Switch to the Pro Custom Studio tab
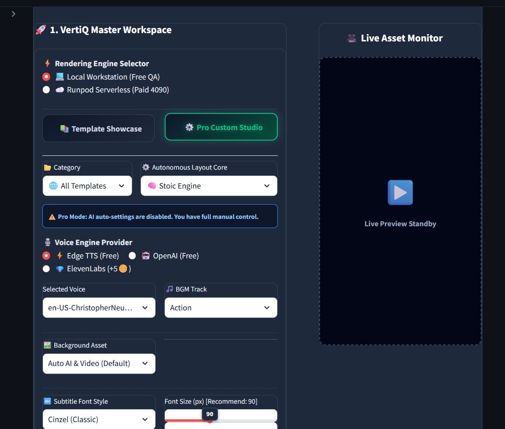This screenshot has height=429, width=505. point(221,127)
